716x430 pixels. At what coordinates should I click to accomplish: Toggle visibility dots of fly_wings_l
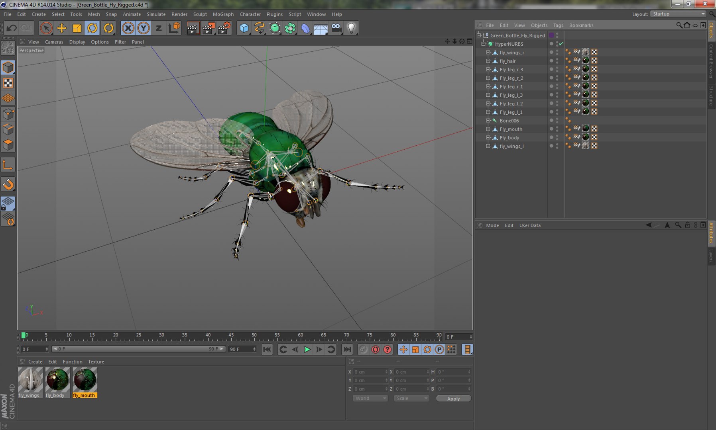point(557,146)
